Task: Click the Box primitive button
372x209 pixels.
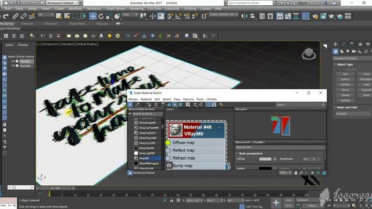Action: tap(345, 74)
